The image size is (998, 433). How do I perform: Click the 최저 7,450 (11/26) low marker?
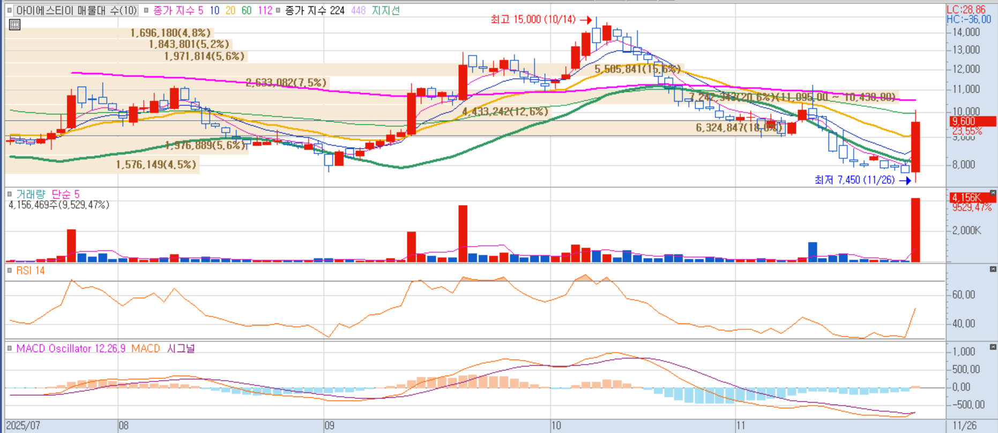point(863,180)
